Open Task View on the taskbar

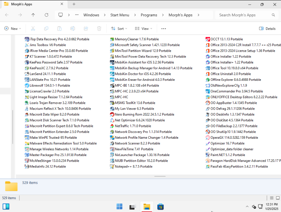pos(132,207)
